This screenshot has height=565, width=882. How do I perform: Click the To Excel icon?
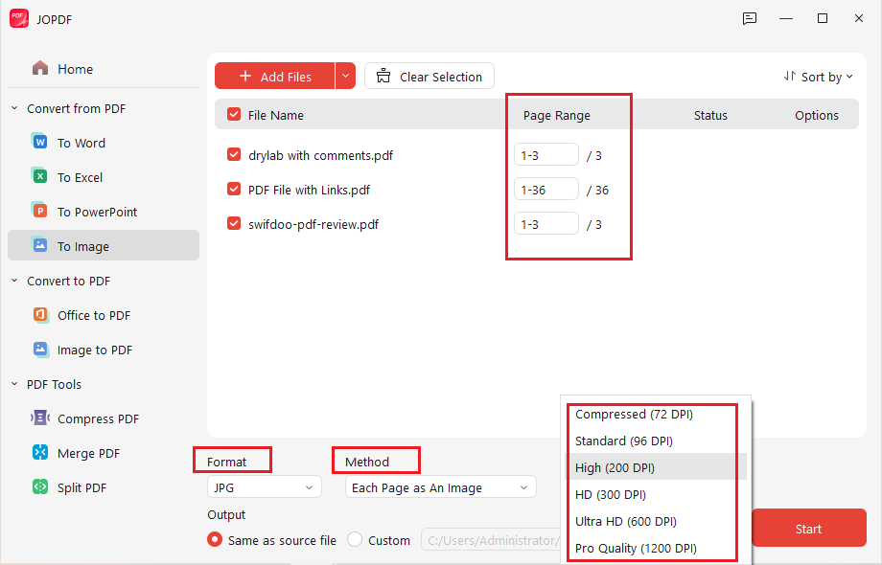[x=39, y=176]
